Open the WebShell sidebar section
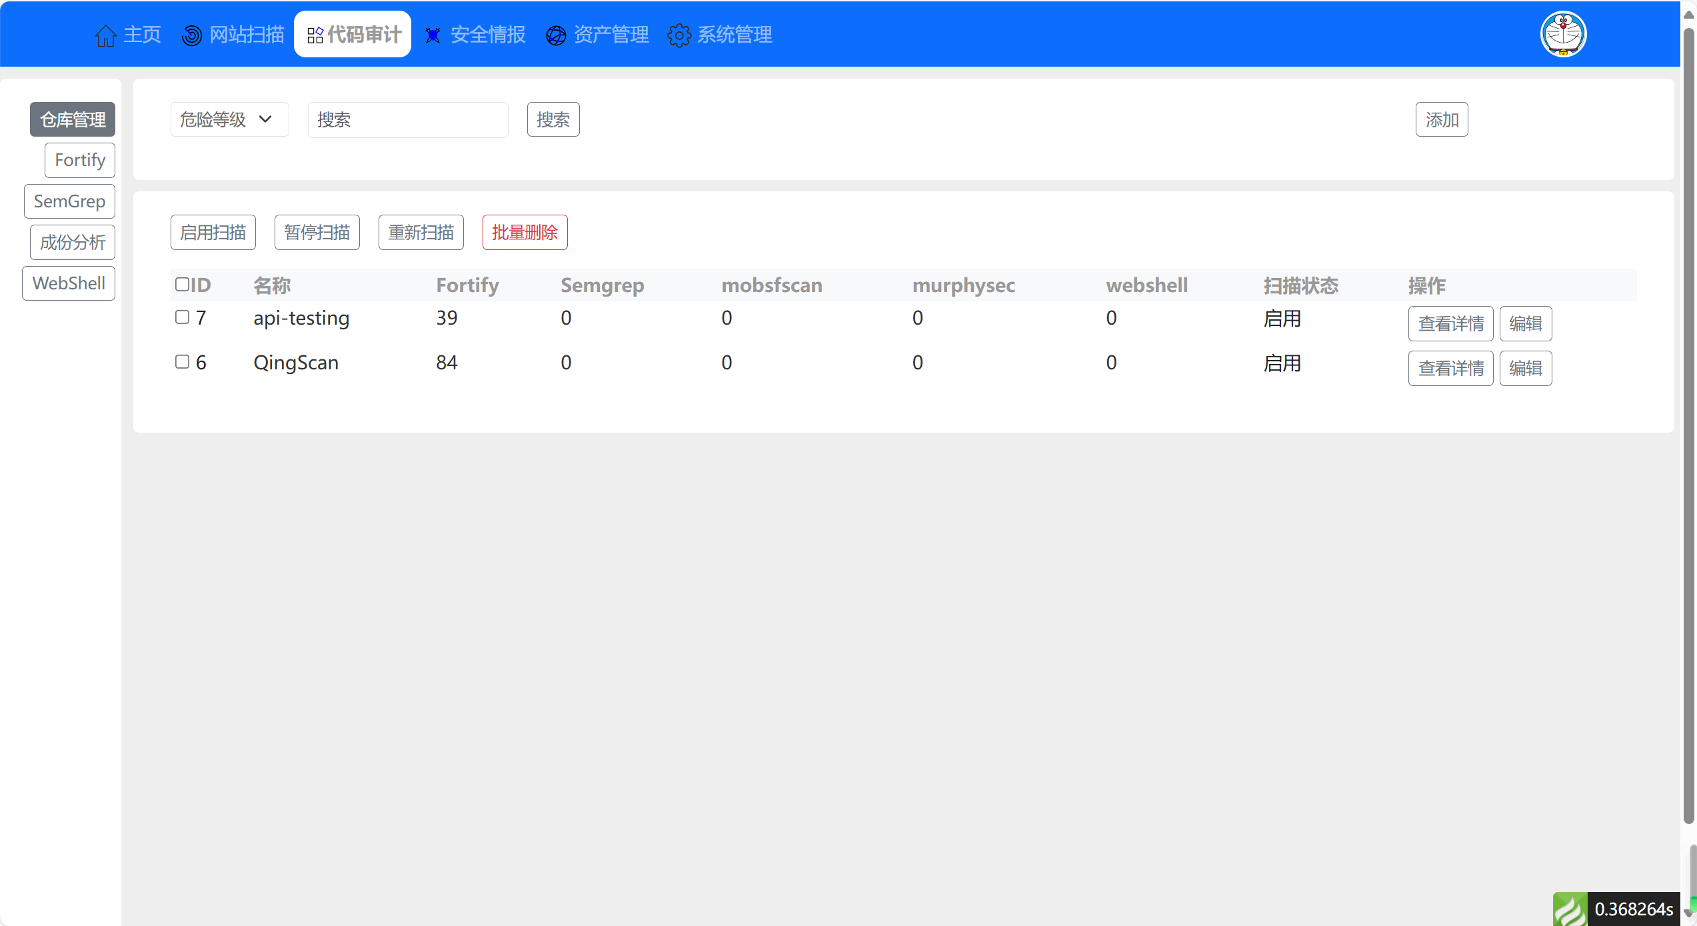Screen dimensions: 1697x926 [69, 283]
